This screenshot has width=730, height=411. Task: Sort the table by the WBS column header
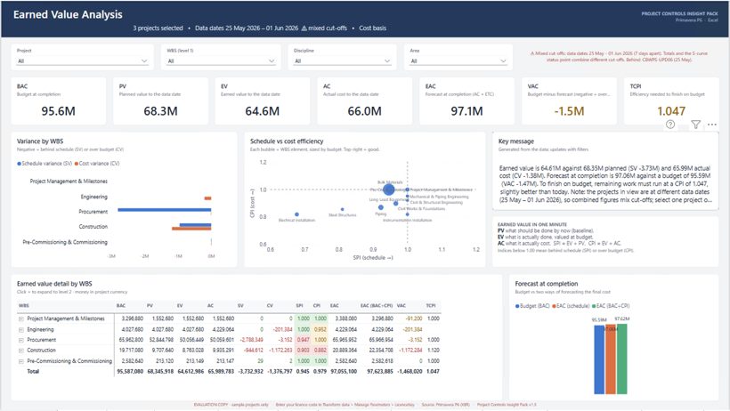[x=24, y=305]
